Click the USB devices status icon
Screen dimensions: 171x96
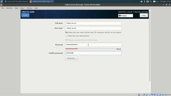[x=147, y=95]
